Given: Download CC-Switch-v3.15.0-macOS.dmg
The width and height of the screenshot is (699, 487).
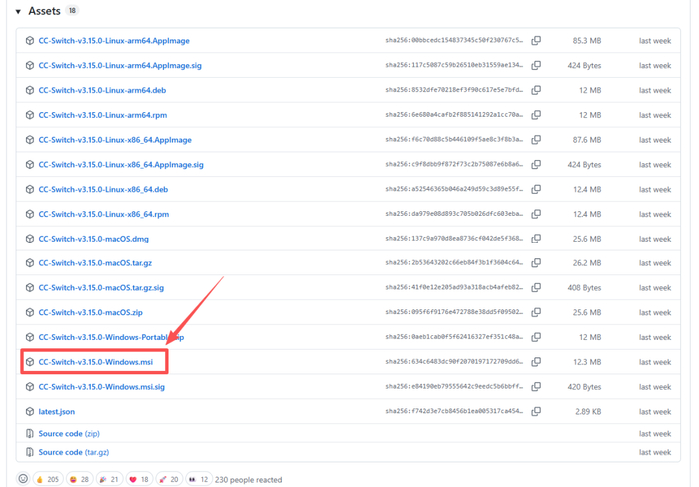Looking at the screenshot, I should (93, 239).
